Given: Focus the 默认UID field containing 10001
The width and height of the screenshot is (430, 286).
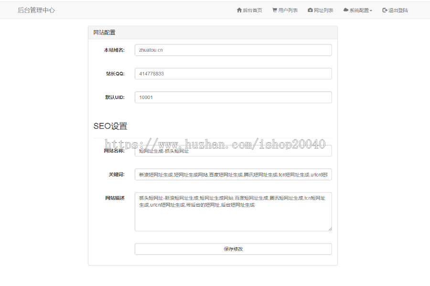Looking at the screenshot, I should [233, 97].
